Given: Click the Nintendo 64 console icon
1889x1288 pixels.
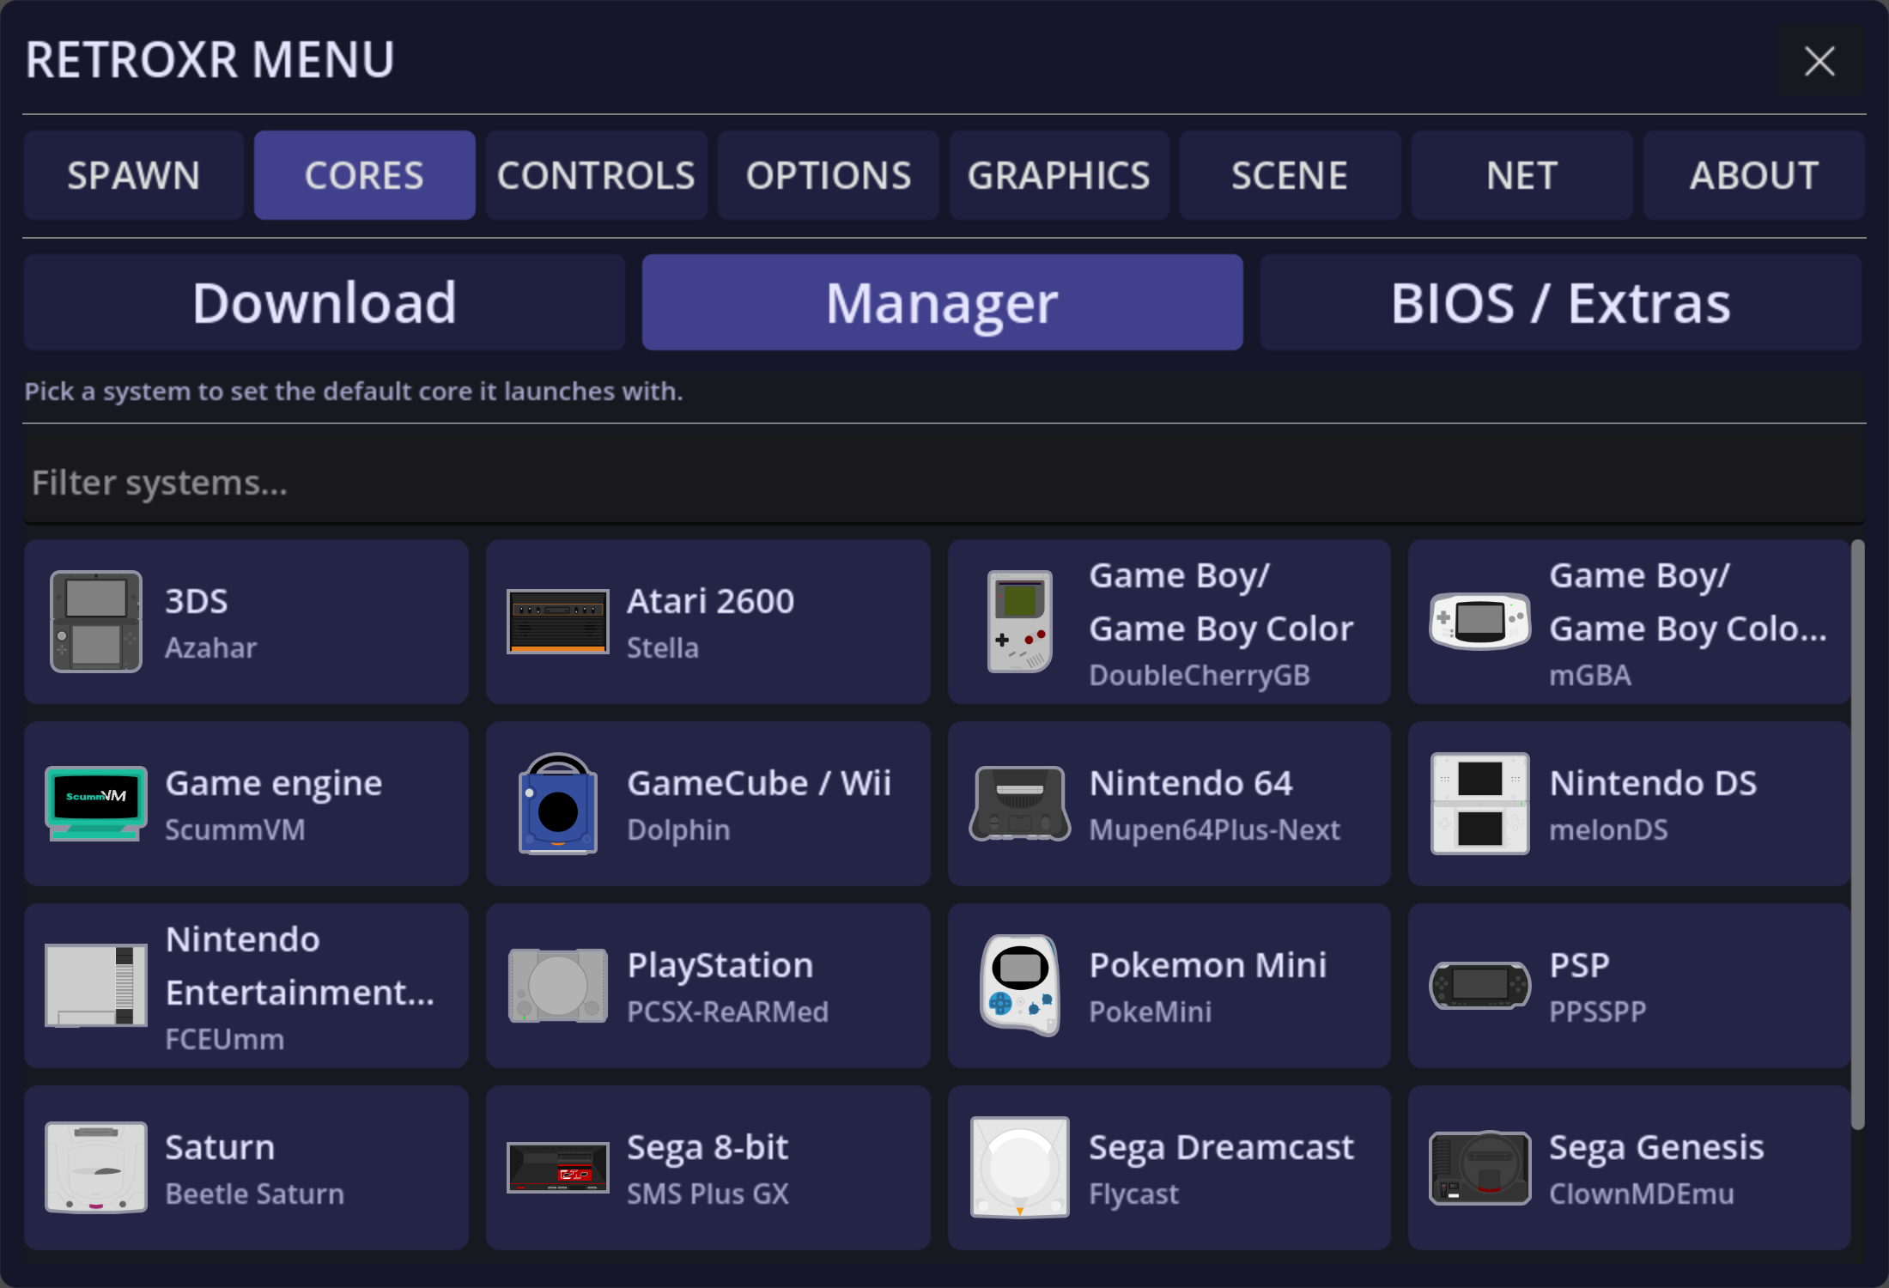Looking at the screenshot, I should tap(1020, 804).
